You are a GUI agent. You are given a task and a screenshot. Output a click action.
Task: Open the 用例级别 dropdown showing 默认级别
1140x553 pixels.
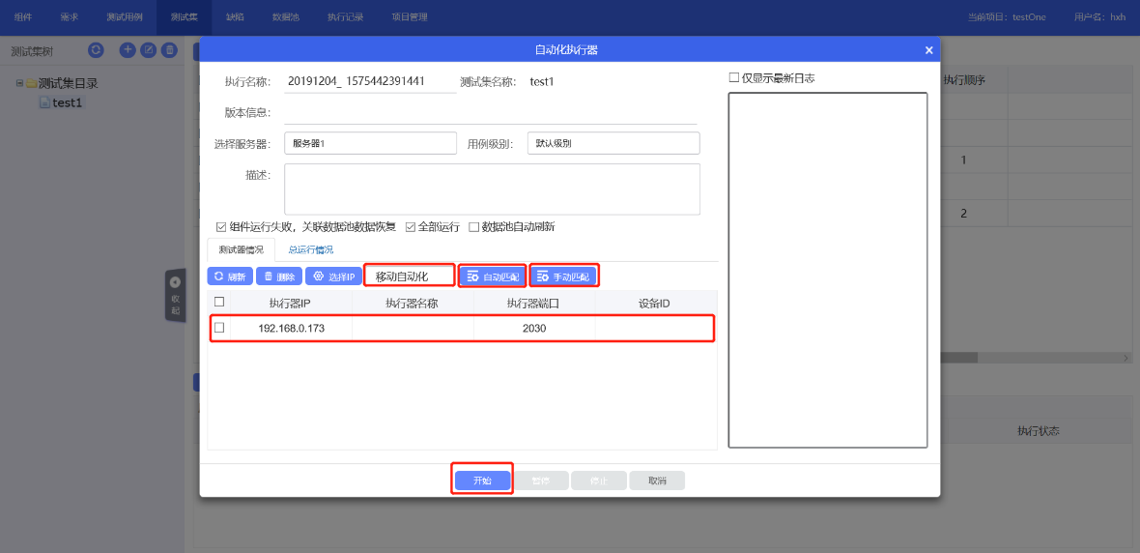[x=613, y=143]
